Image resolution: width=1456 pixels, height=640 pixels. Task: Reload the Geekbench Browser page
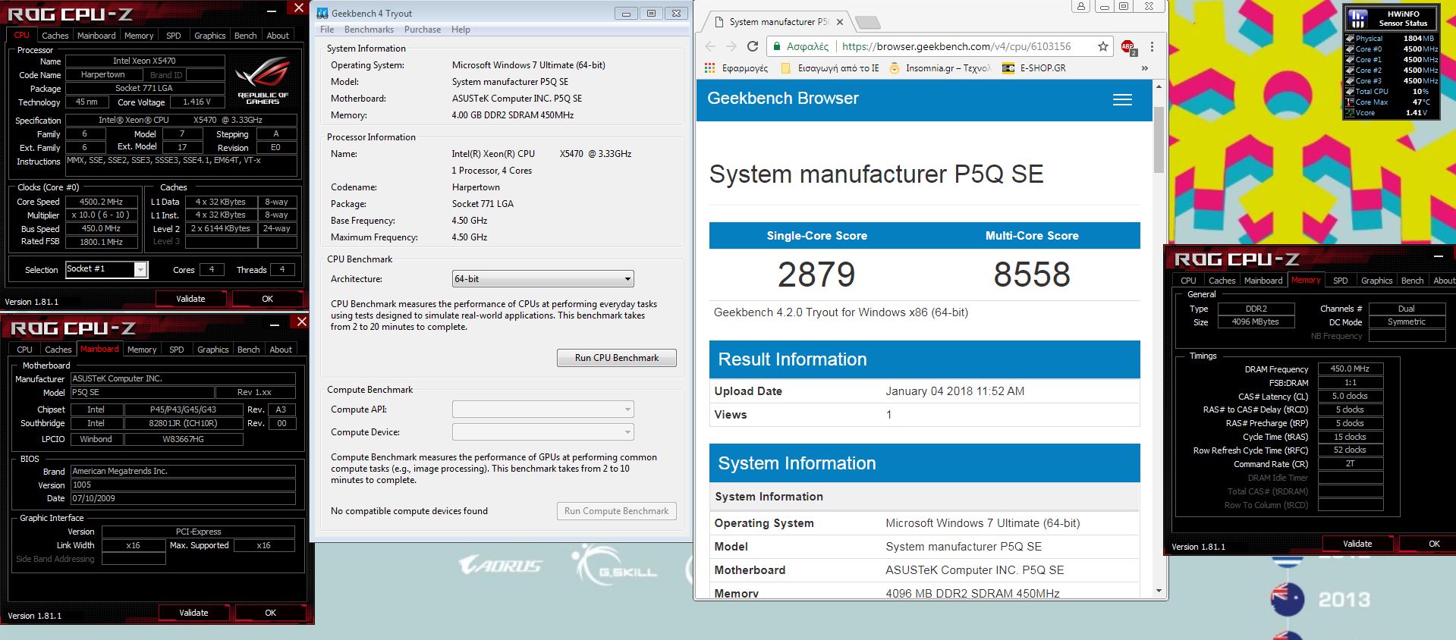coord(753,46)
